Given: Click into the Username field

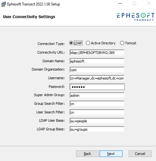Looking at the screenshot, I should (97, 78).
